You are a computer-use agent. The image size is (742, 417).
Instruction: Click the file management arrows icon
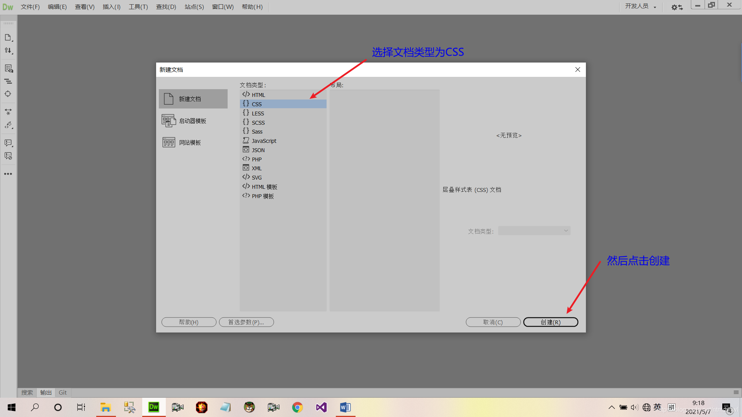click(x=8, y=51)
